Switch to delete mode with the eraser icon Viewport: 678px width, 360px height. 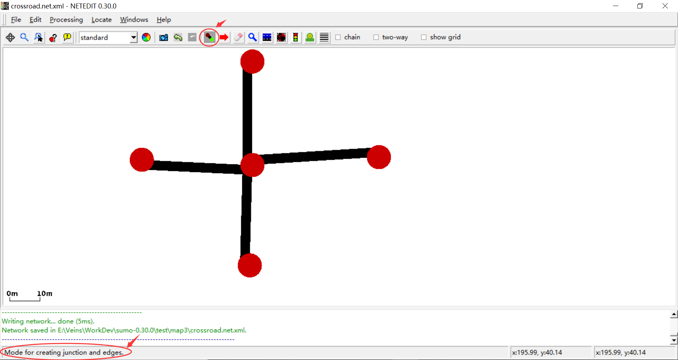(238, 37)
